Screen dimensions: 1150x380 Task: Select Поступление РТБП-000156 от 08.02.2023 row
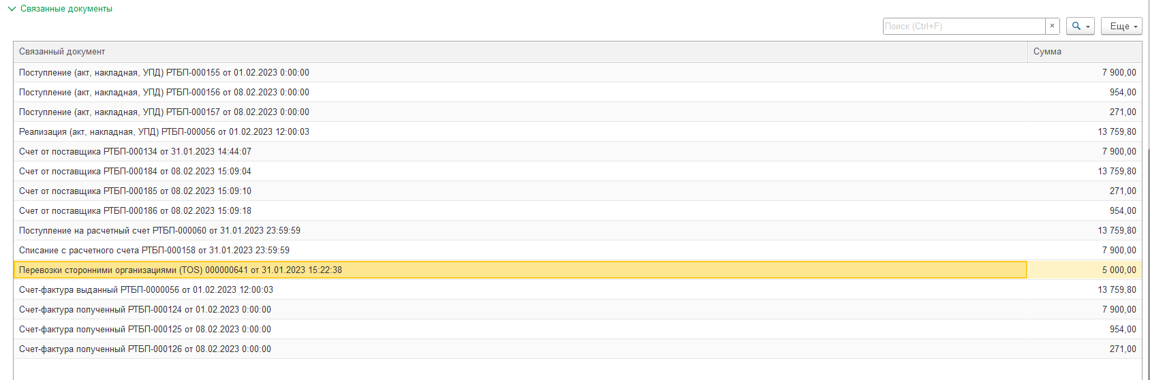pos(577,92)
